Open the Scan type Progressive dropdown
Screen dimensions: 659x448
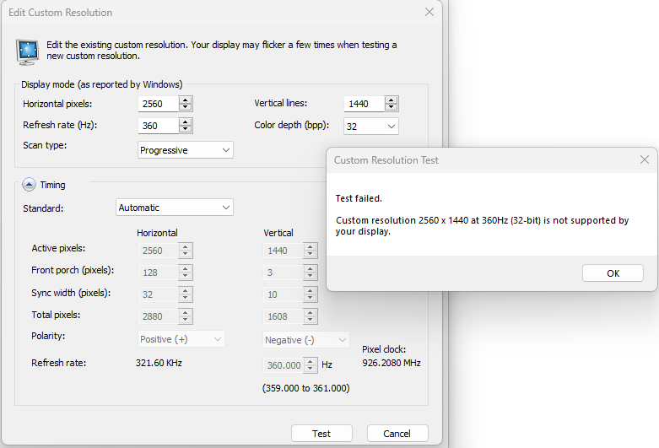coord(186,150)
